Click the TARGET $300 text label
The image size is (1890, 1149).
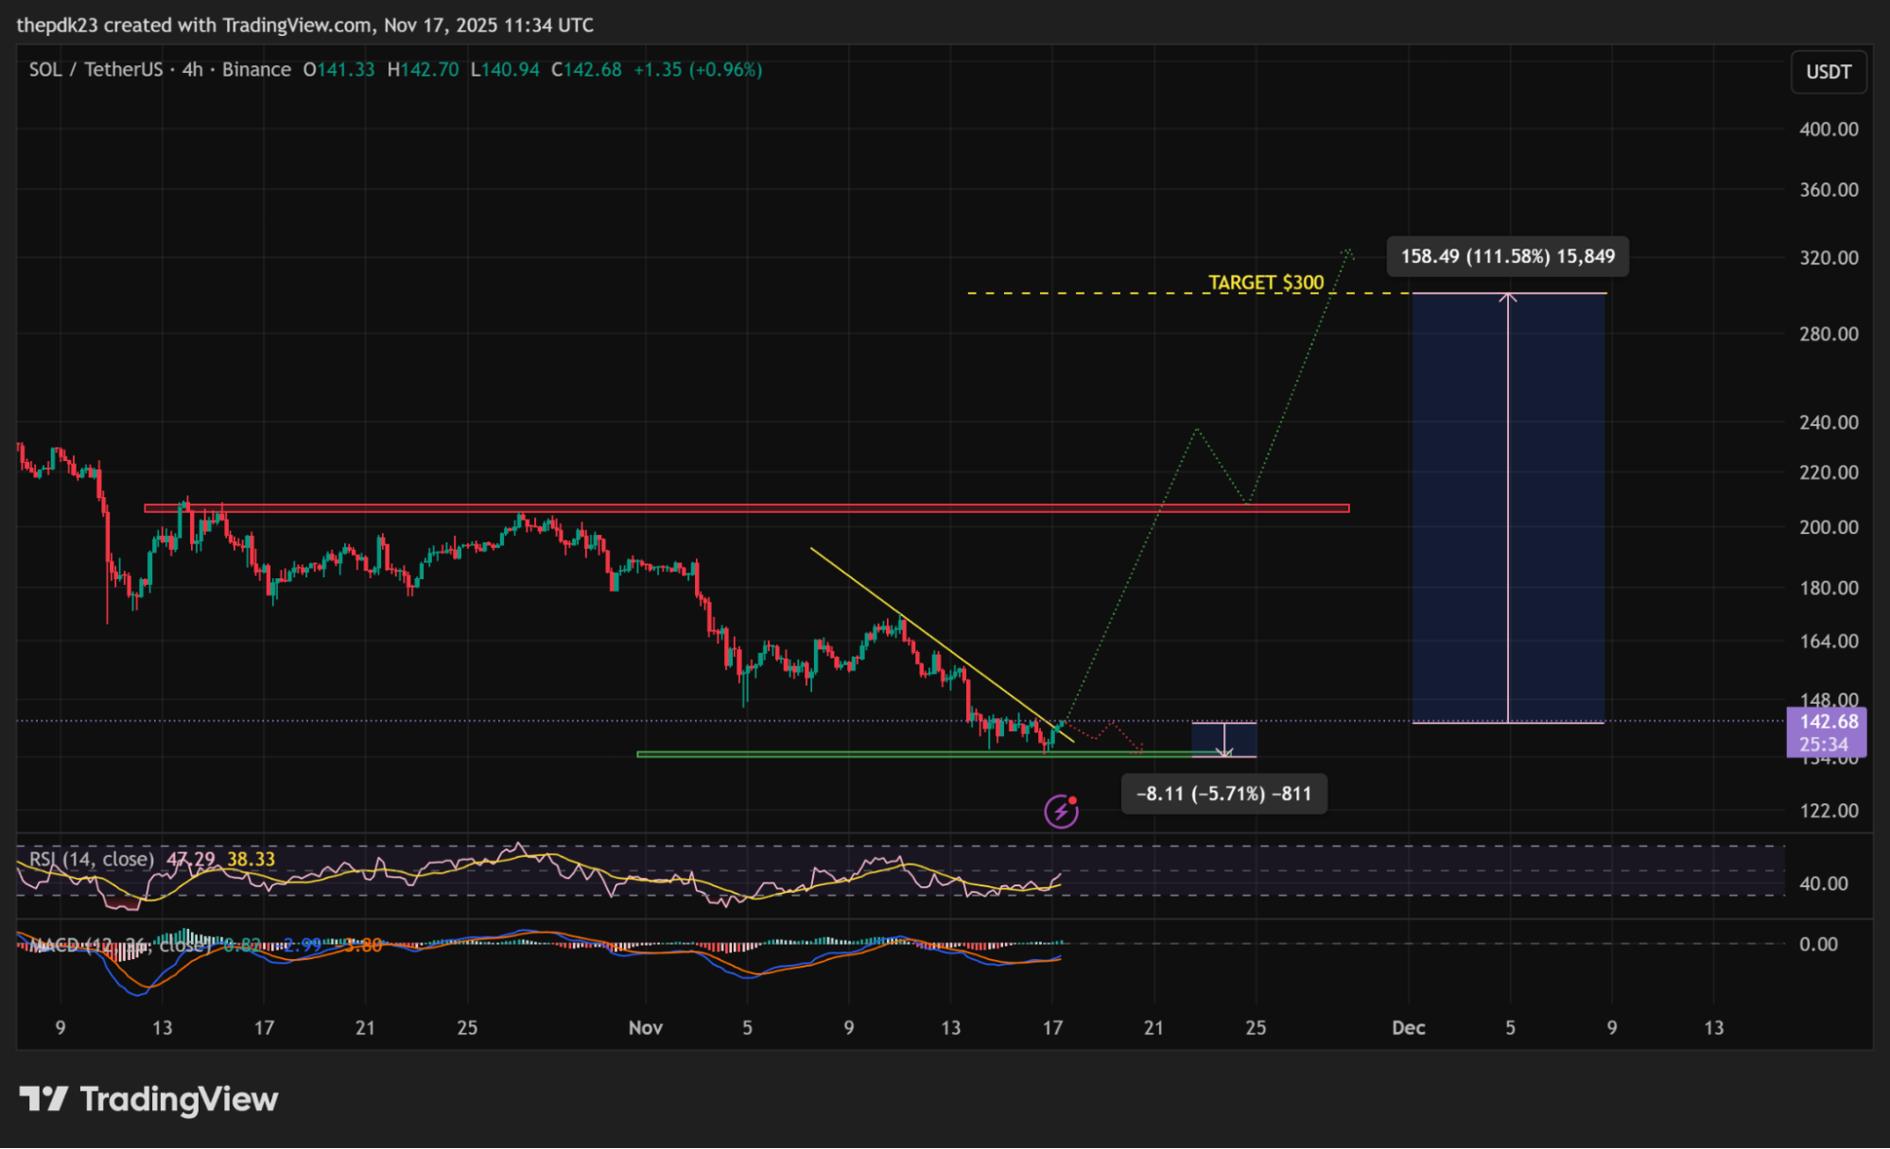(1265, 283)
